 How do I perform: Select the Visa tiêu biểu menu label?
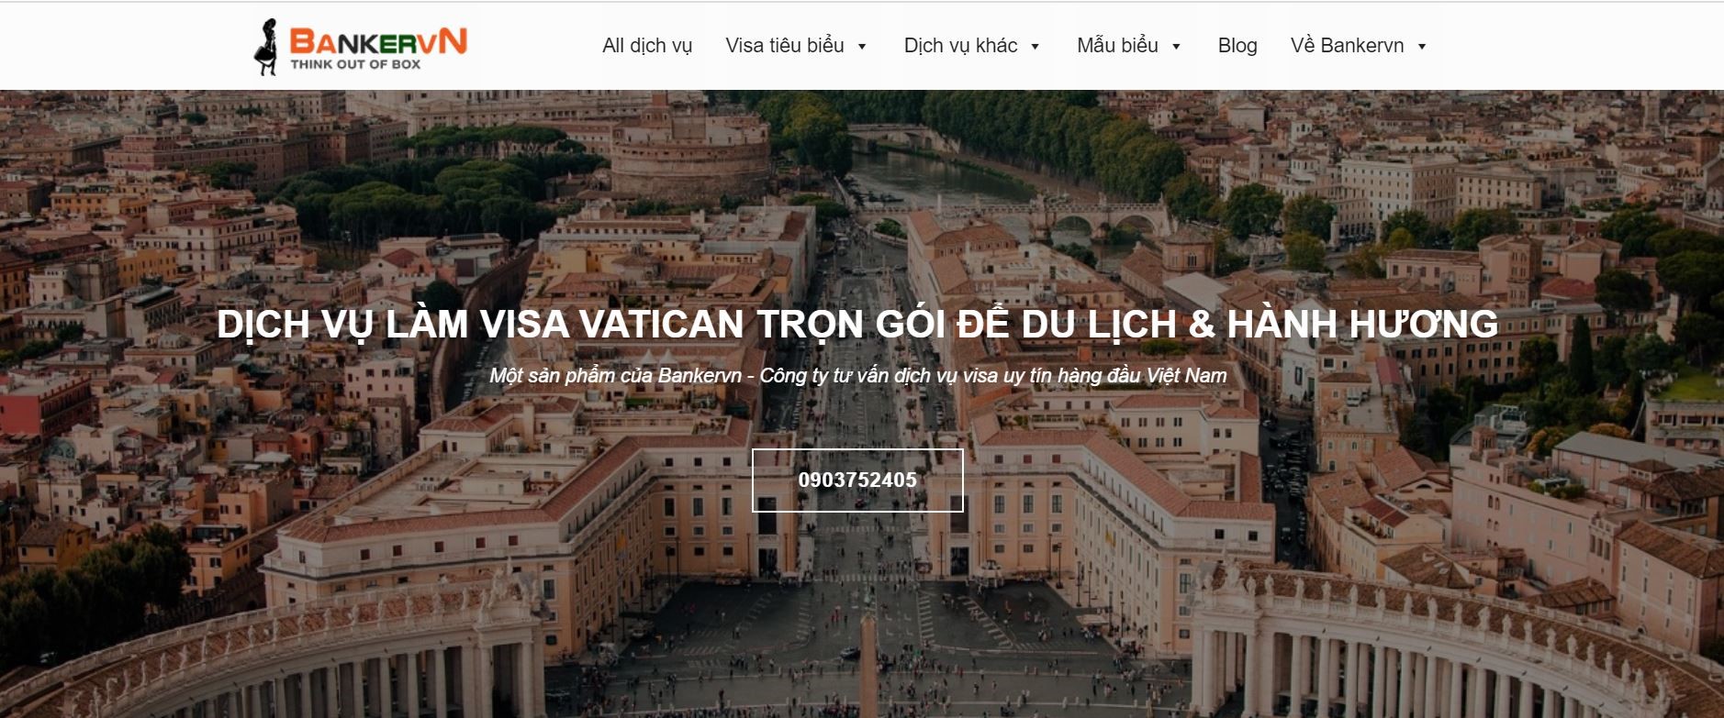785,46
